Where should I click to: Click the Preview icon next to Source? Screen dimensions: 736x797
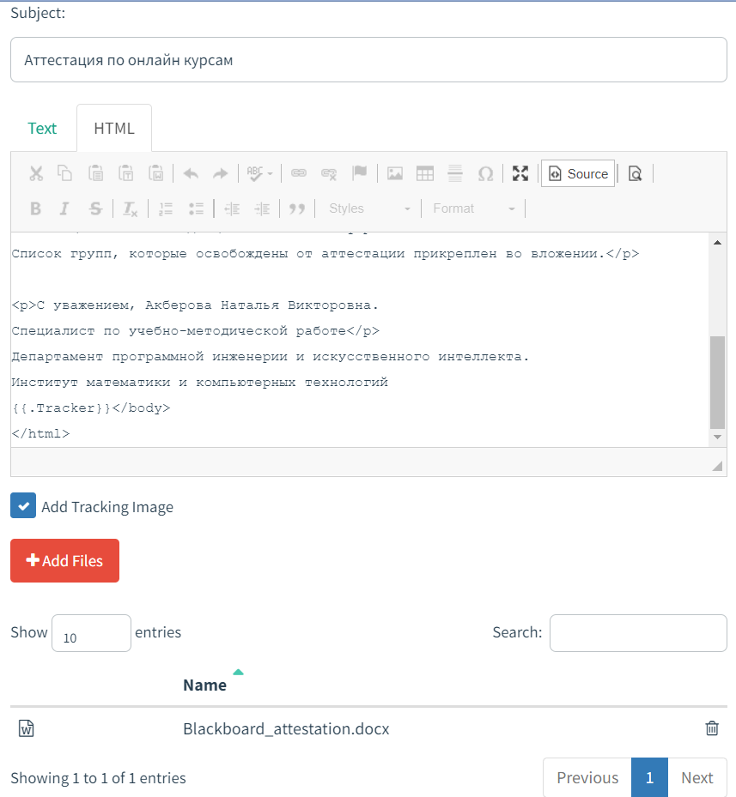coord(635,173)
